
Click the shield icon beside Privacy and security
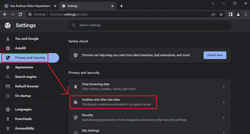click(8, 58)
